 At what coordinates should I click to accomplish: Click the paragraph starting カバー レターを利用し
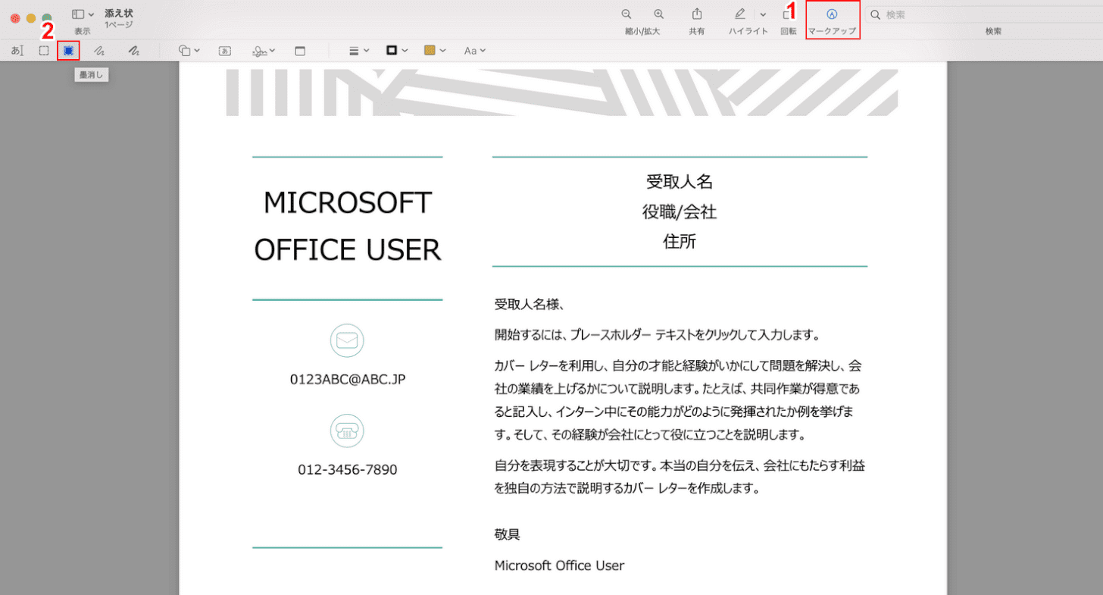pyautogui.click(x=679, y=400)
